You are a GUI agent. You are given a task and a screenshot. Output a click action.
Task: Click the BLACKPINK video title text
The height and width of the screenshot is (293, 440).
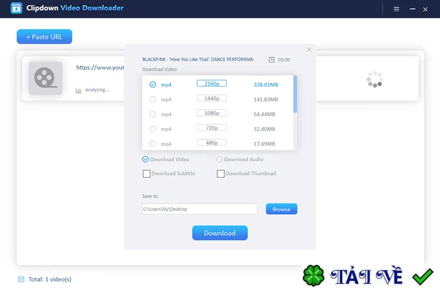point(198,59)
